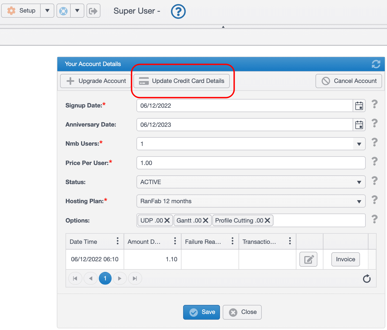Click the help icon next to Hosting Plan
Image resolution: width=387 pixels, height=330 pixels.
click(374, 200)
